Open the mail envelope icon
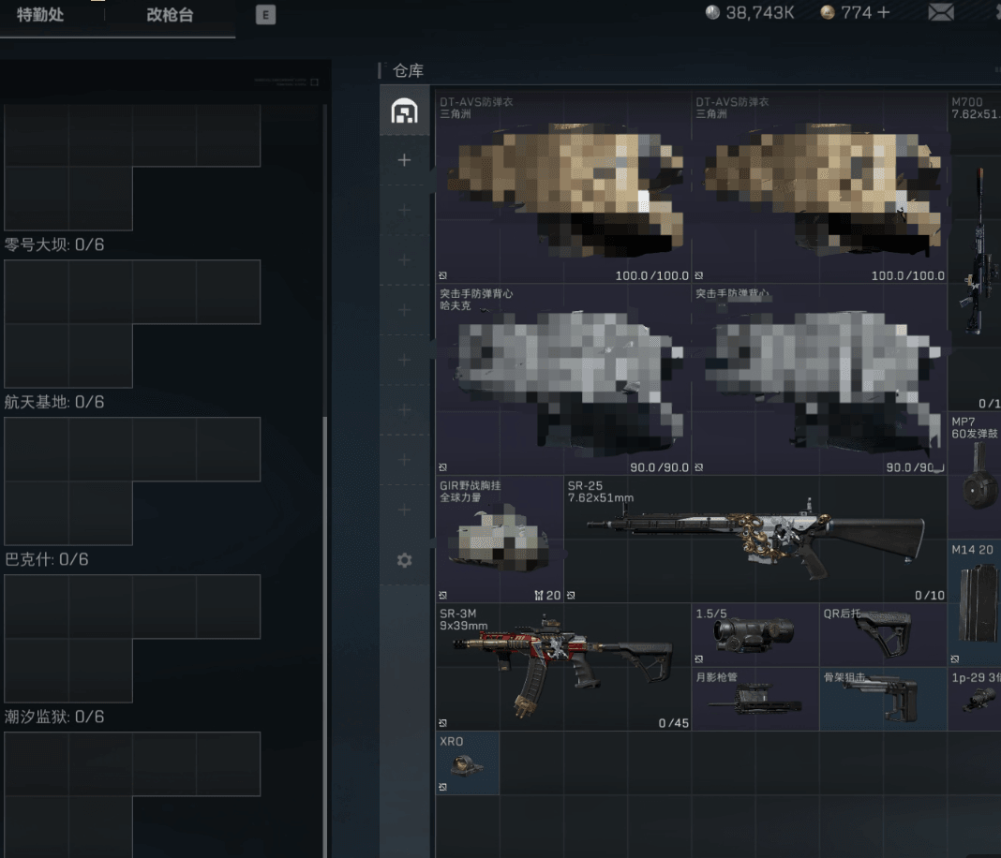The height and width of the screenshot is (858, 1001). [941, 12]
